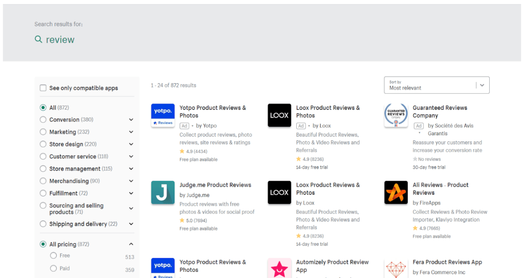Select Marketing category radio

point(43,132)
